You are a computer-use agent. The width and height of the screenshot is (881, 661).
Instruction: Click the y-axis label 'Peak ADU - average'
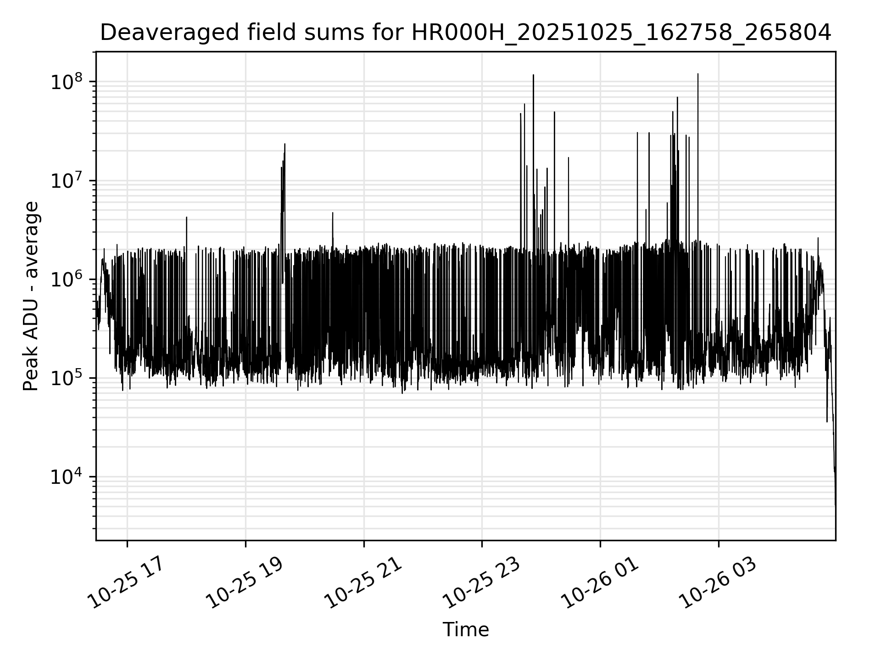point(31,296)
